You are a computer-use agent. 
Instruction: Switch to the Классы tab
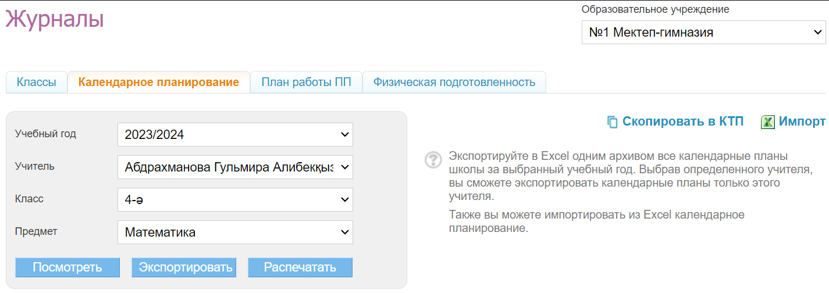coord(37,82)
